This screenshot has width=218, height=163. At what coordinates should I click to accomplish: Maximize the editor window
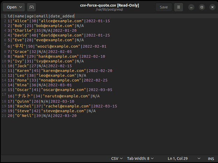point(202,7)
